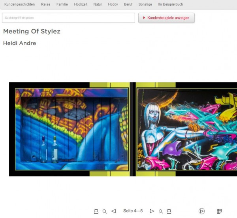Open the page overview grid icon
237x218 pixels.
[x=219, y=211]
